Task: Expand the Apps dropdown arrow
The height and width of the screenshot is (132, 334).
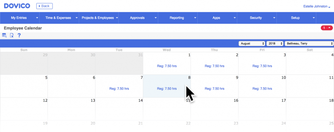Action: click(x=235, y=18)
